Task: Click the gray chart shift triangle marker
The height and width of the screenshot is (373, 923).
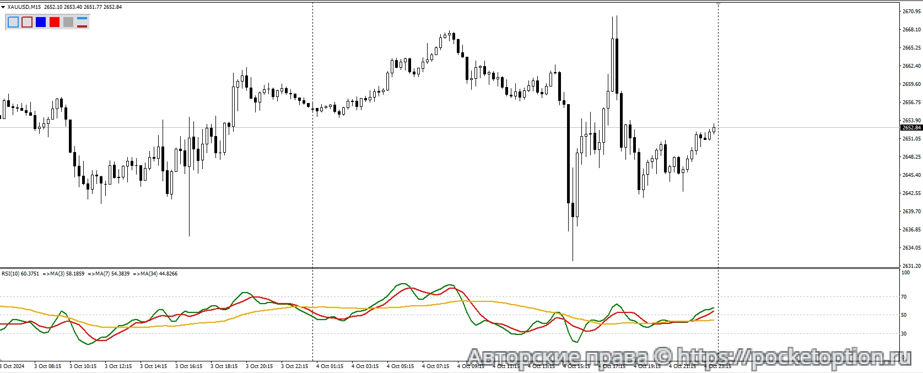Action: click(718, 4)
